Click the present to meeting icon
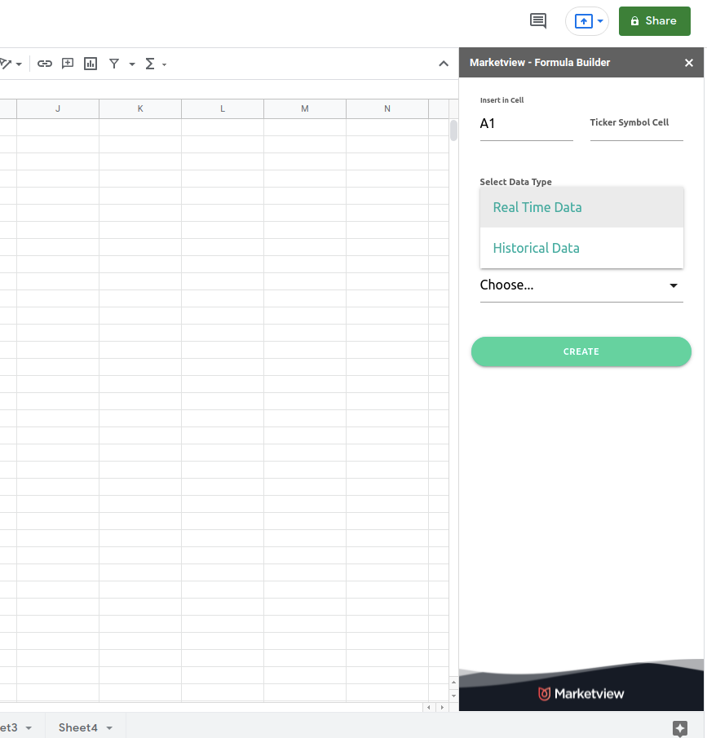This screenshot has width=707, height=738. click(583, 21)
